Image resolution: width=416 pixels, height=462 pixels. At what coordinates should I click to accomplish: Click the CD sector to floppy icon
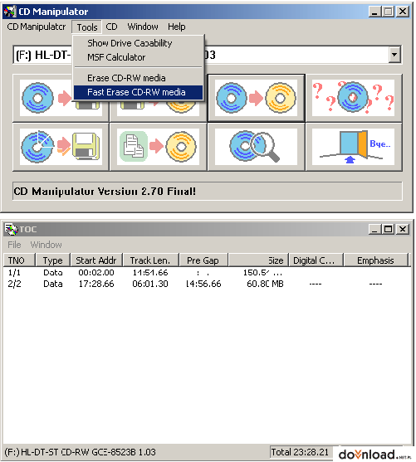click(61, 147)
